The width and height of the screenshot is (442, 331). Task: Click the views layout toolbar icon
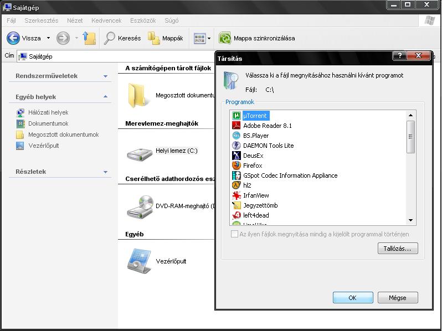tap(199, 38)
